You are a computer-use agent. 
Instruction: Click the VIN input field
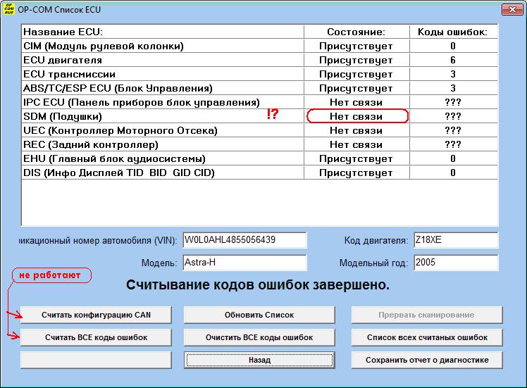(244, 240)
